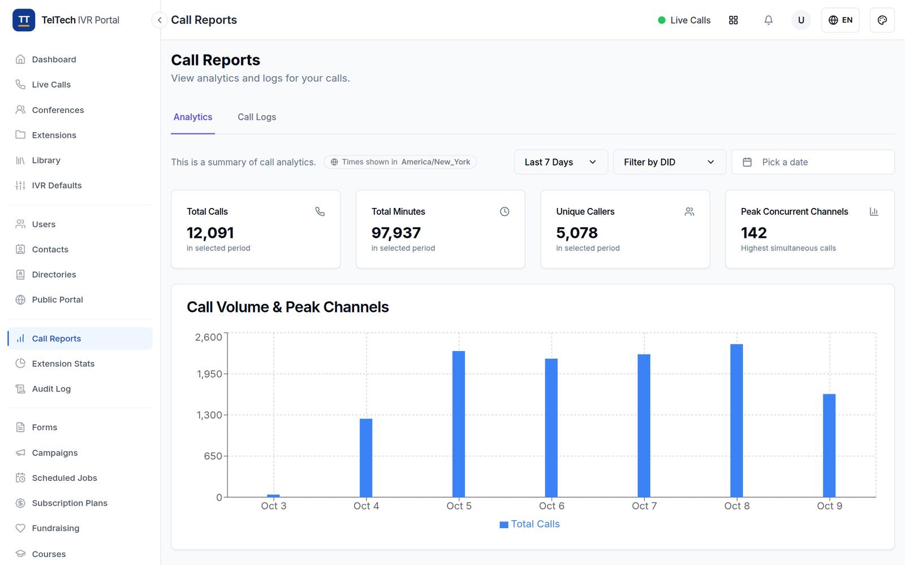Click the clock icon in Total Minutes card

pyautogui.click(x=505, y=211)
